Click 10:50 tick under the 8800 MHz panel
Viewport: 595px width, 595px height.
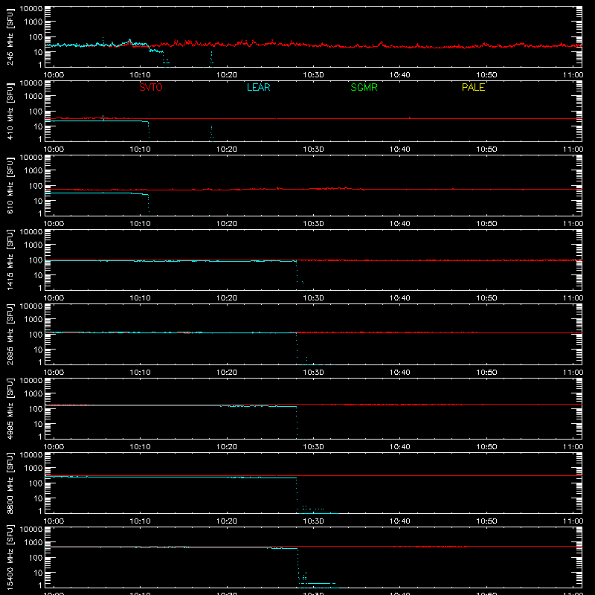[x=486, y=521]
